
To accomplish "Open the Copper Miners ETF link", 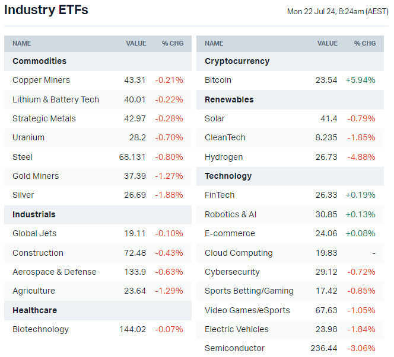I will [41, 80].
